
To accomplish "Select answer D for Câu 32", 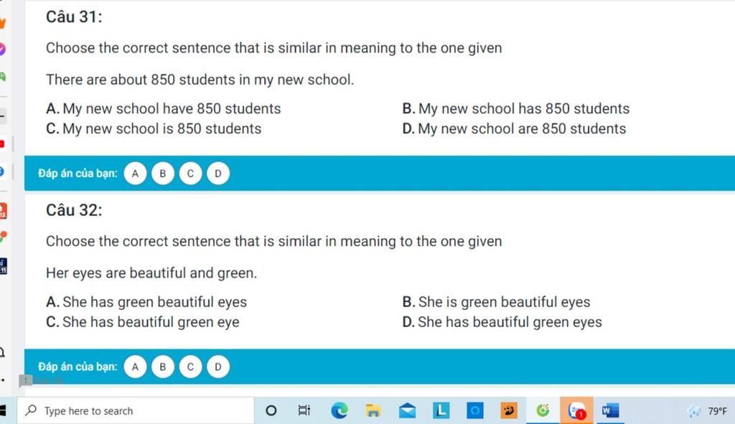I will pyautogui.click(x=218, y=367).
